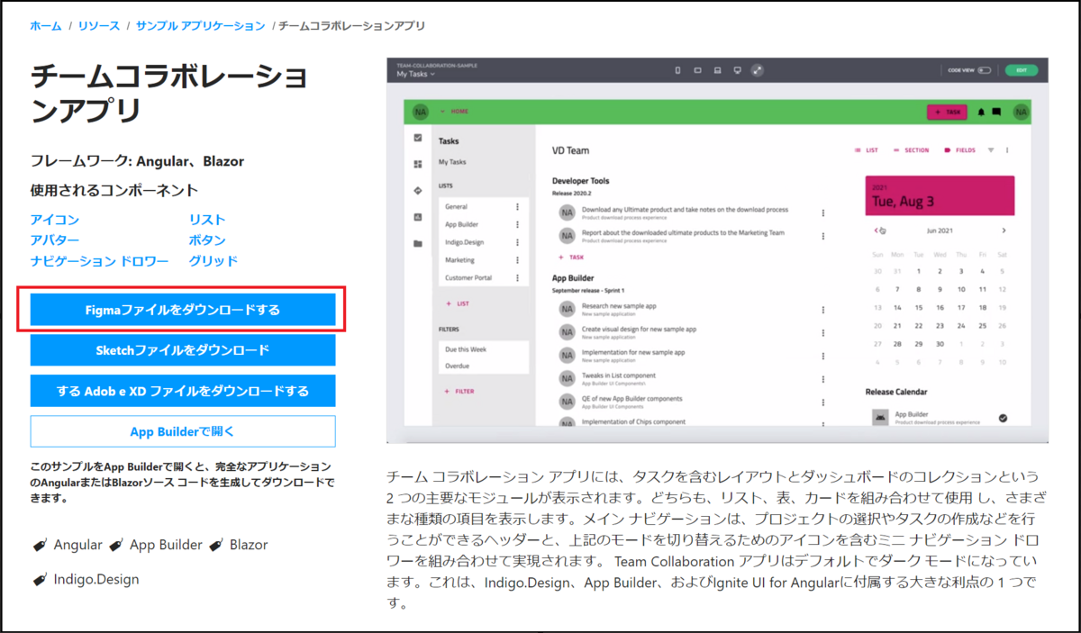
Task: Open the kebab menu for the General list
Action: tap(519, 206)
